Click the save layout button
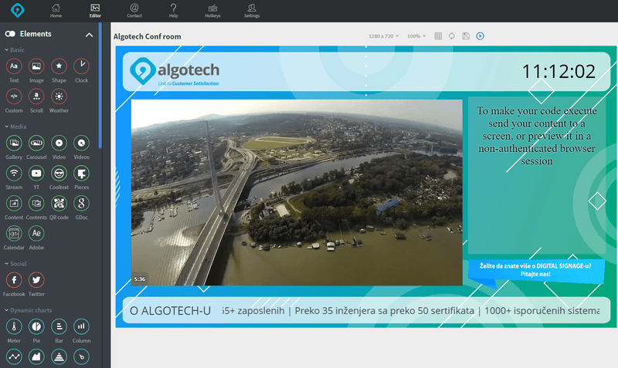618x368 pixels. coord(466,36)
